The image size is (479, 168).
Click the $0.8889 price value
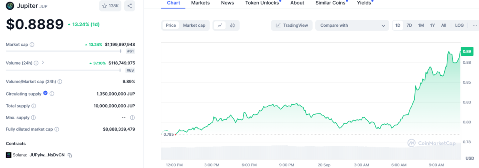coord(35,24)
